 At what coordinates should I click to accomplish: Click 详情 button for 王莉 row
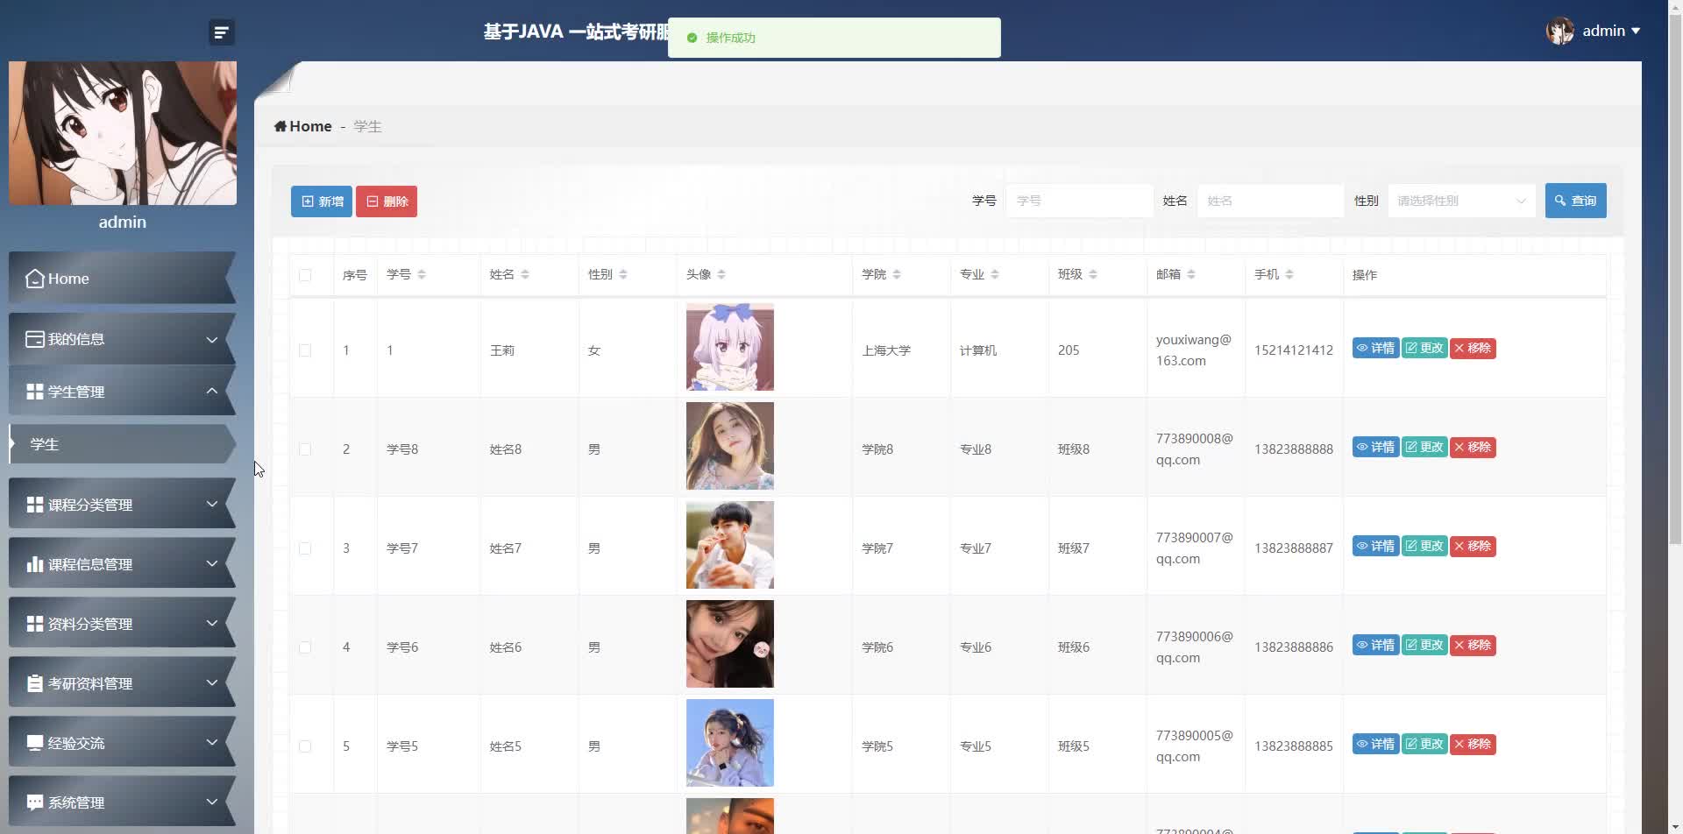point(1375,349)
